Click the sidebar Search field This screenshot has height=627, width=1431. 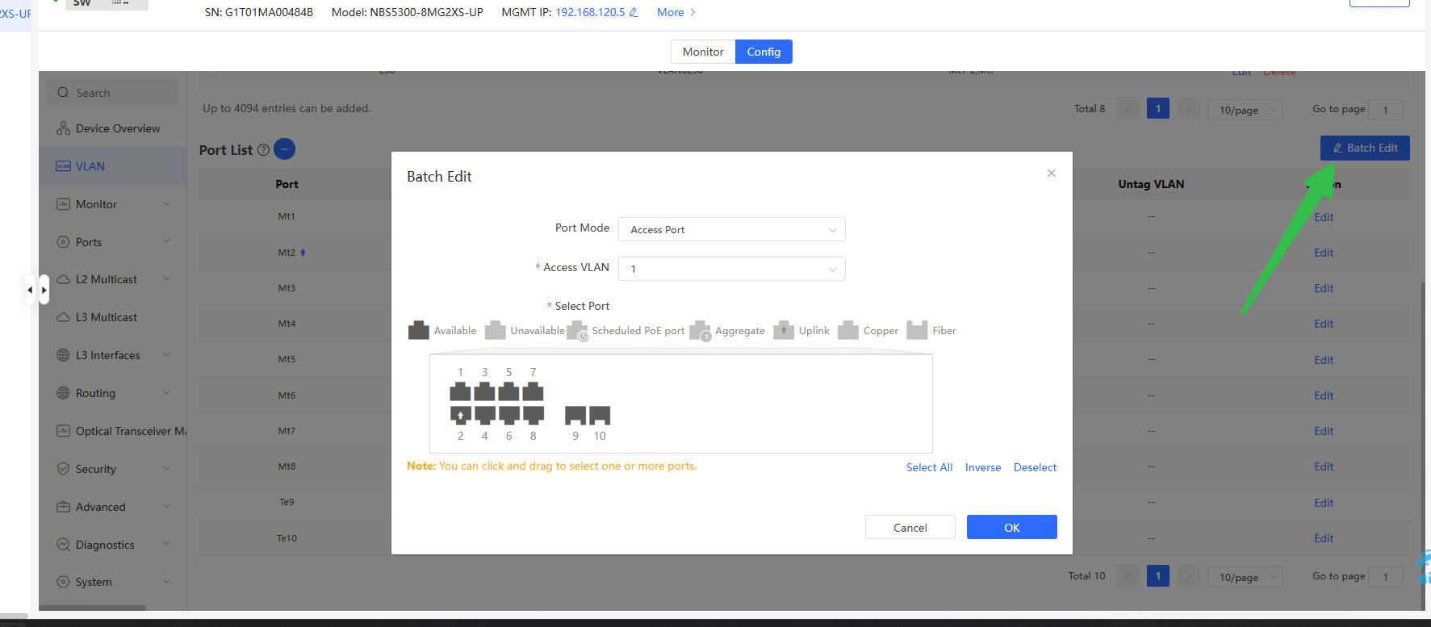pyautogui.click(x=113, y=93)
